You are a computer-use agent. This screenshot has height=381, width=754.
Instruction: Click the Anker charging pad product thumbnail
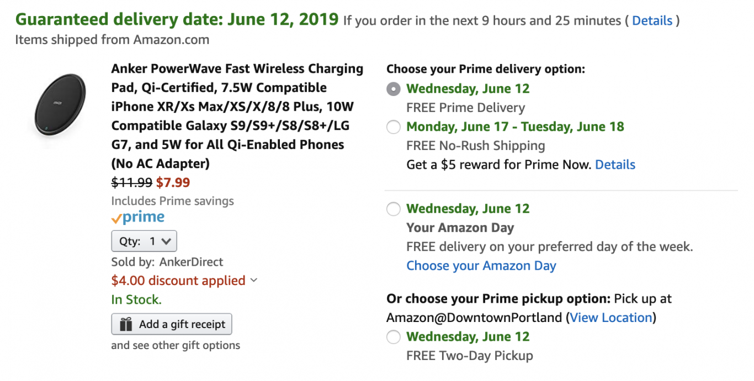(56, 105)
